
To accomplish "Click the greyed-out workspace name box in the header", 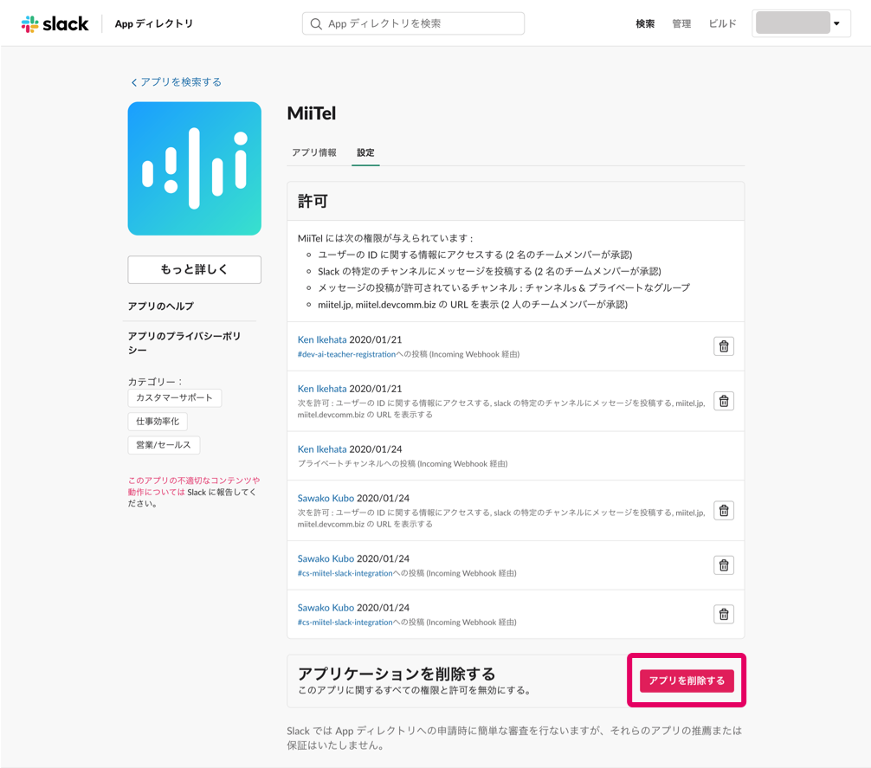I will pyautogui.click(x=793, y=23).
